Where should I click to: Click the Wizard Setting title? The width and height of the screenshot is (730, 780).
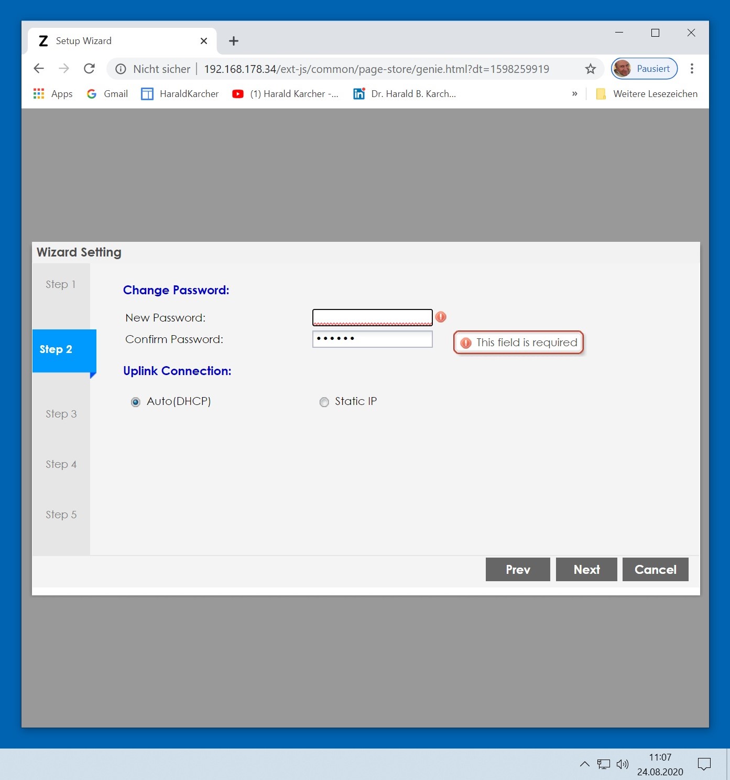coord(79,252)
